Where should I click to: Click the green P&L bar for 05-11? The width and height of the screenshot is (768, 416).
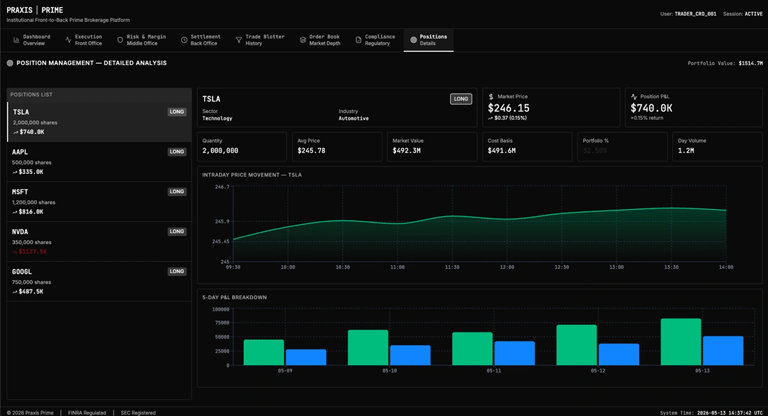[x=472, y=349]
